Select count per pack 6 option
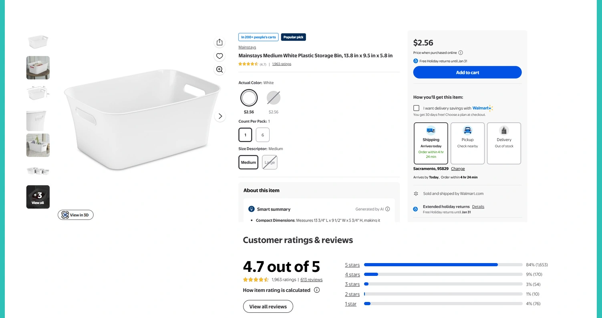 pos(263,135)
